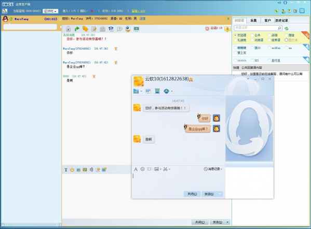Click the green refresh icon beside quick-reply search
This screenshot has height=229, width=311.
[286, 28]
